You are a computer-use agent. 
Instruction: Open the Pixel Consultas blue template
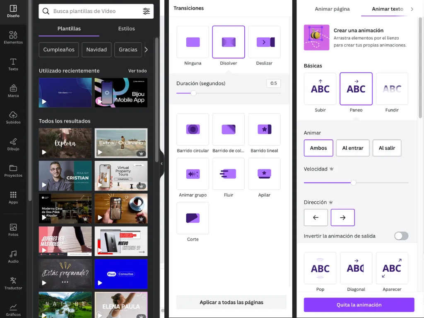pos(121,274)
